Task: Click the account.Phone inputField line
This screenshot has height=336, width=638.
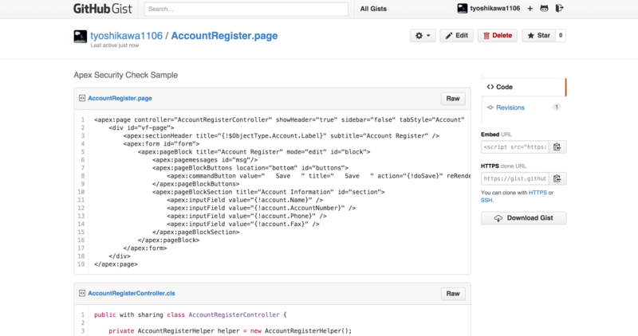Action: pos(246,216)
